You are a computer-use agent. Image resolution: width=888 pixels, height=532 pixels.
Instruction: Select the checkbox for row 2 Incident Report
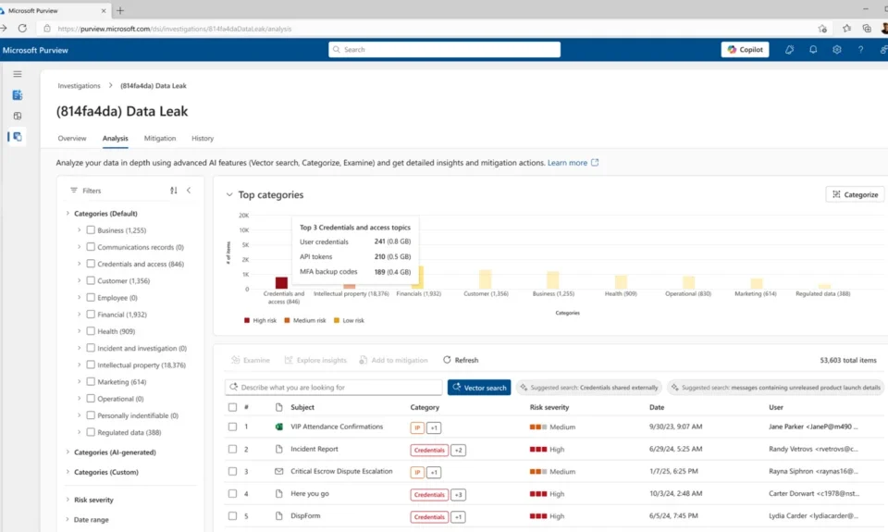pos(232,449)
